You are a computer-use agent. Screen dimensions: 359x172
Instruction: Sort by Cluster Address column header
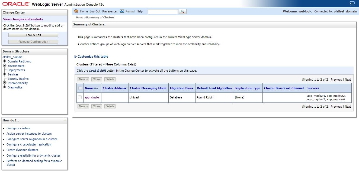click(114, 88)
